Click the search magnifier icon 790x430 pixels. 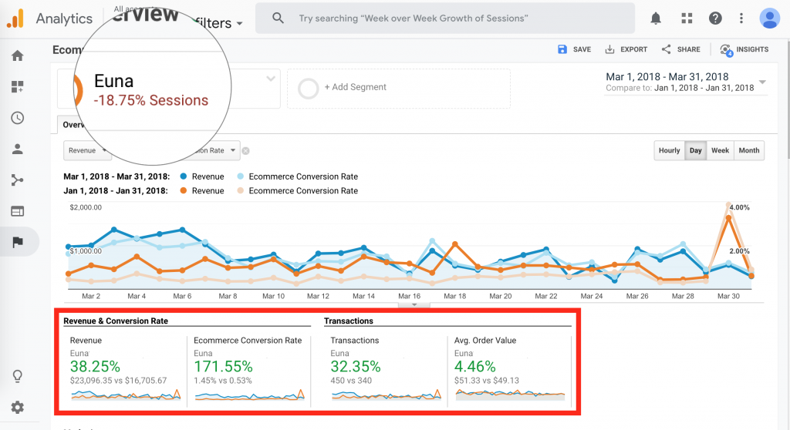coord(278,18)
